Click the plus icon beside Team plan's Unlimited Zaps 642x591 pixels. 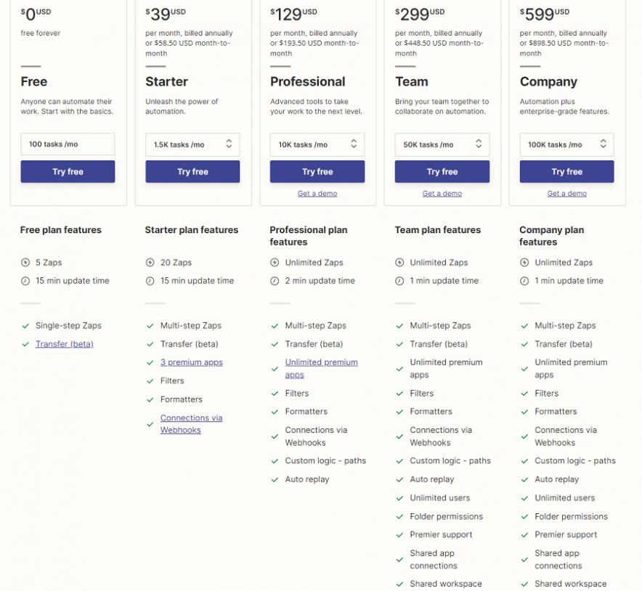pos(399,263)
